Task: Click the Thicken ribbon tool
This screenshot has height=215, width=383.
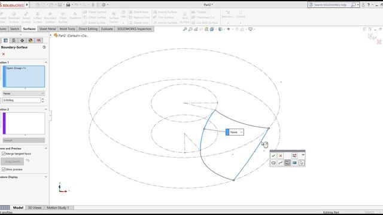Action: (x=199, y=12)
